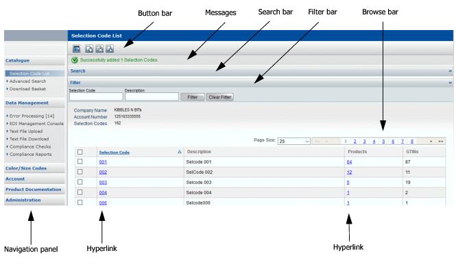The width and height of the screenshot is (456, 264).
Task: Expand Account section
Action: pos(15,179)
